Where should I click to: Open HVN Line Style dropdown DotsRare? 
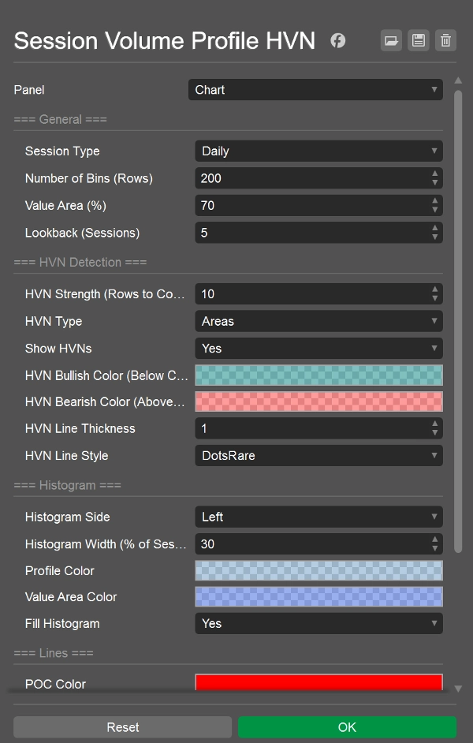tap(318, 455)
